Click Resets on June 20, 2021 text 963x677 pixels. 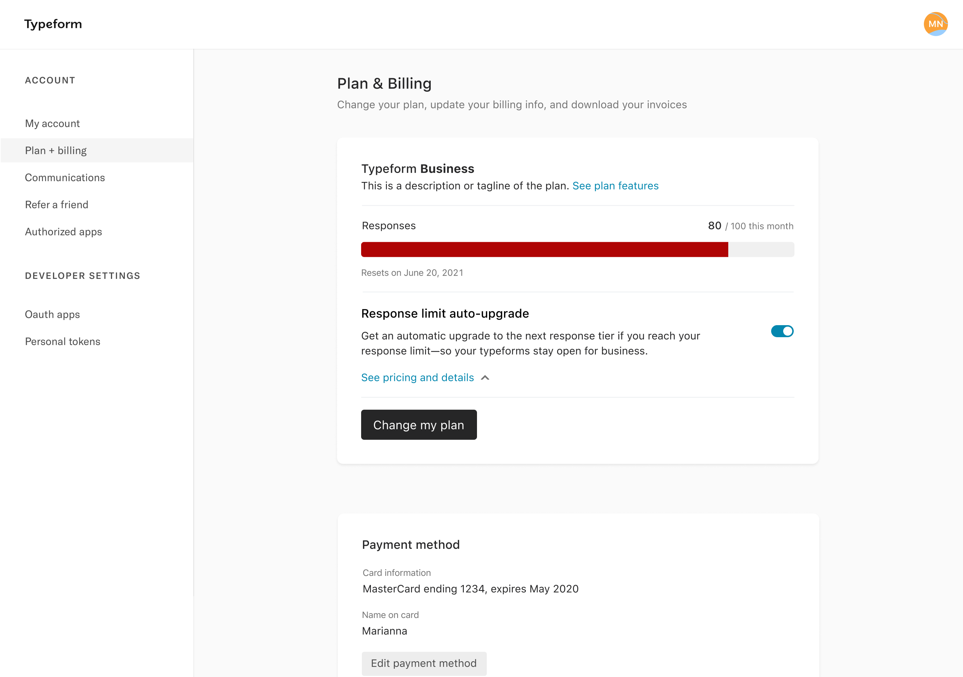click(x=412, y=273)
